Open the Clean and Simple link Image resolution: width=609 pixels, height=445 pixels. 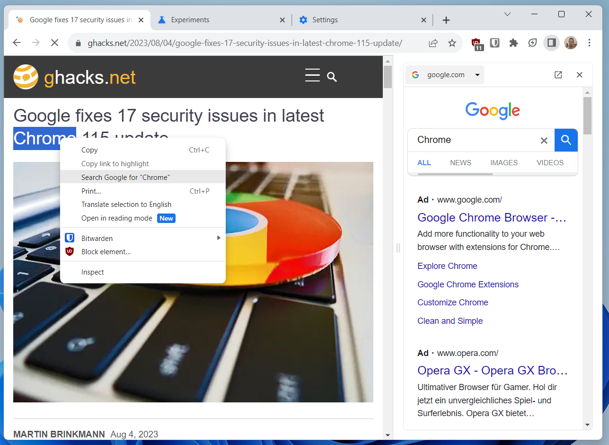(x=450, y=321)
